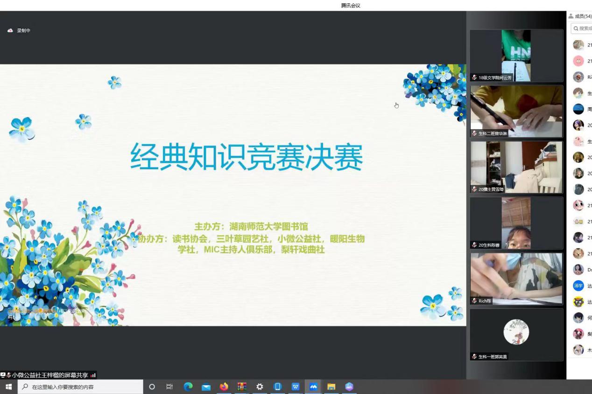The height and width of the screenshot is (394, 592).
Task: Click muted mic icon beside 生科一班郭英美
Action: point(474,357)
